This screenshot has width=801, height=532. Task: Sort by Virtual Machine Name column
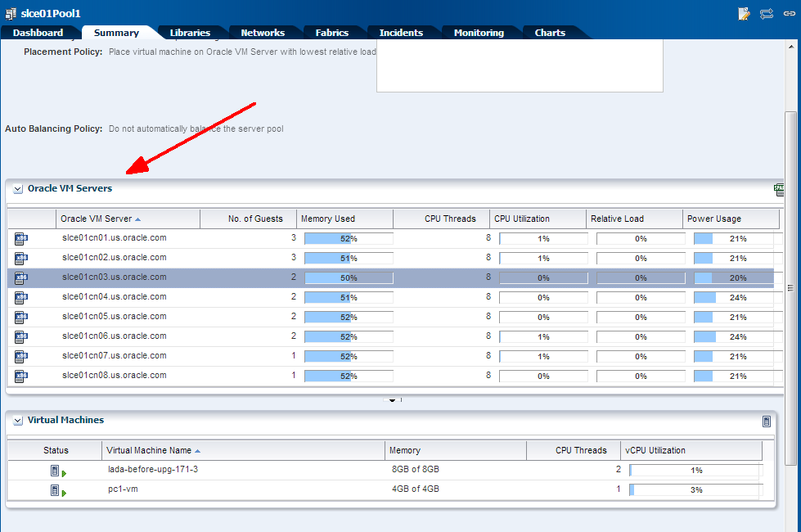tap(243, 450)
